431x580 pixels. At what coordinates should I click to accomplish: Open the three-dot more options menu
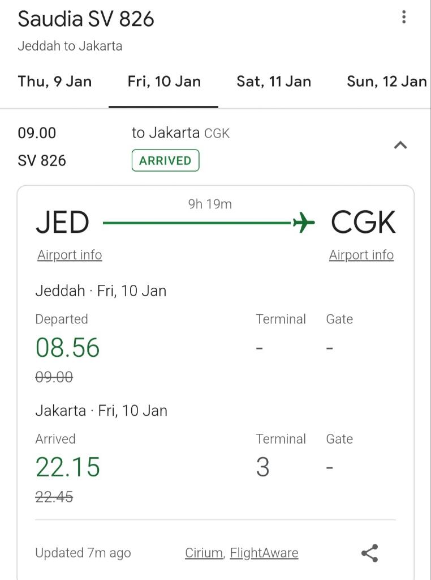tap(404, 17)
